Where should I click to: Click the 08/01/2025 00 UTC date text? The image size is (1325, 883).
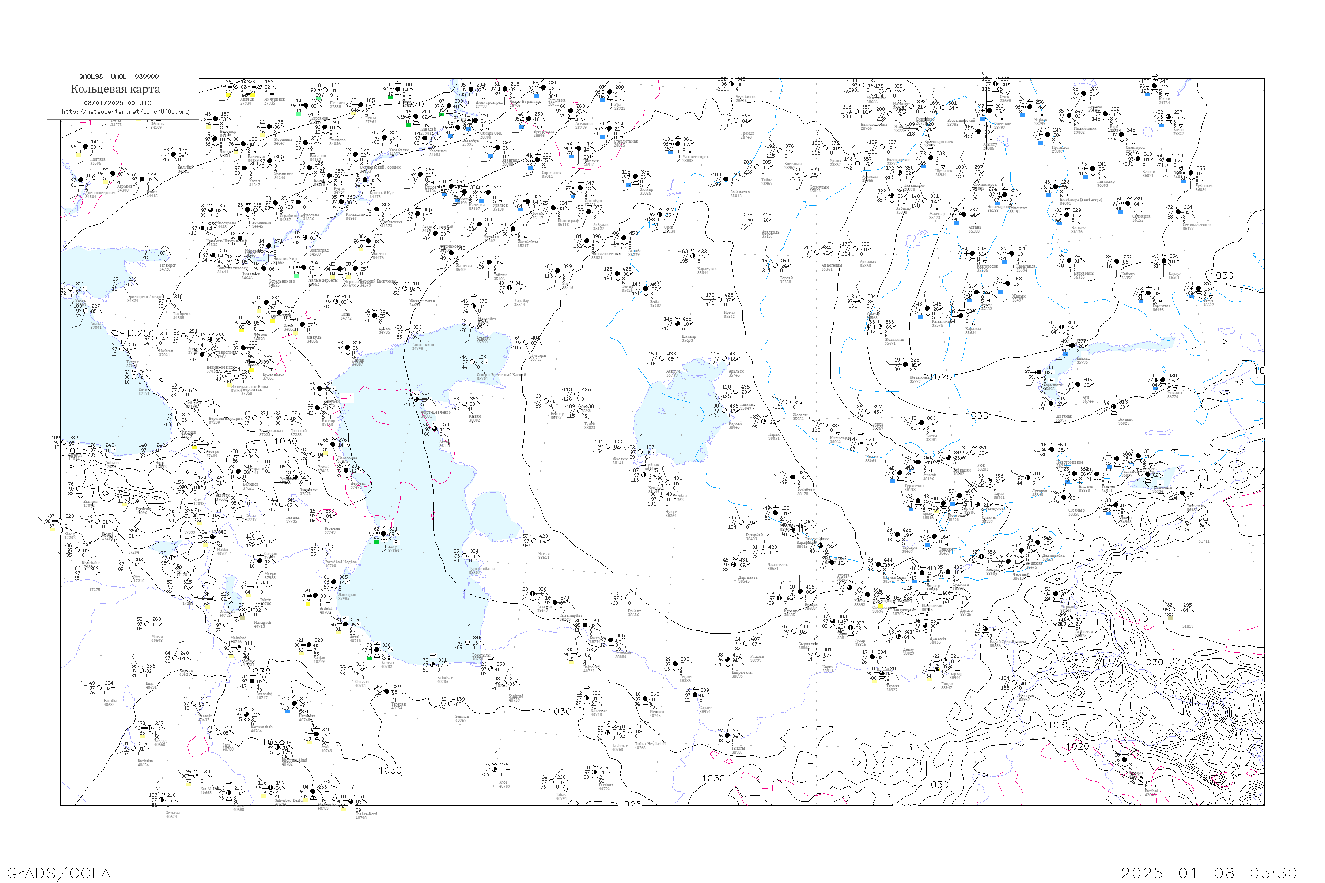pos(117,103)
